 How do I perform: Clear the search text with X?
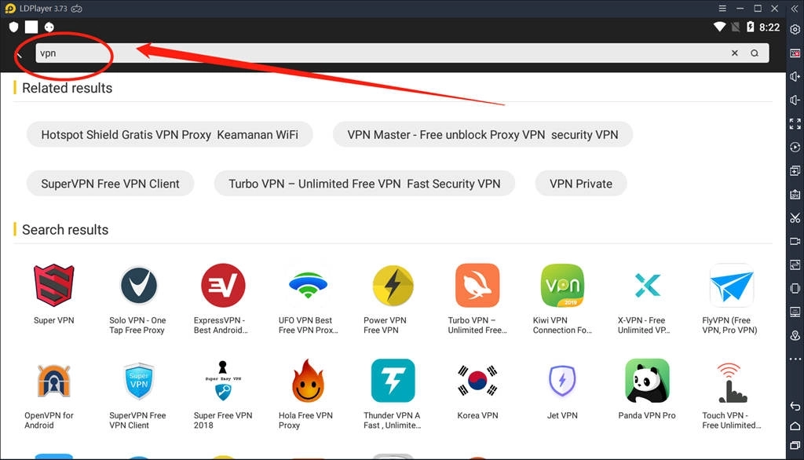[735, 53]
